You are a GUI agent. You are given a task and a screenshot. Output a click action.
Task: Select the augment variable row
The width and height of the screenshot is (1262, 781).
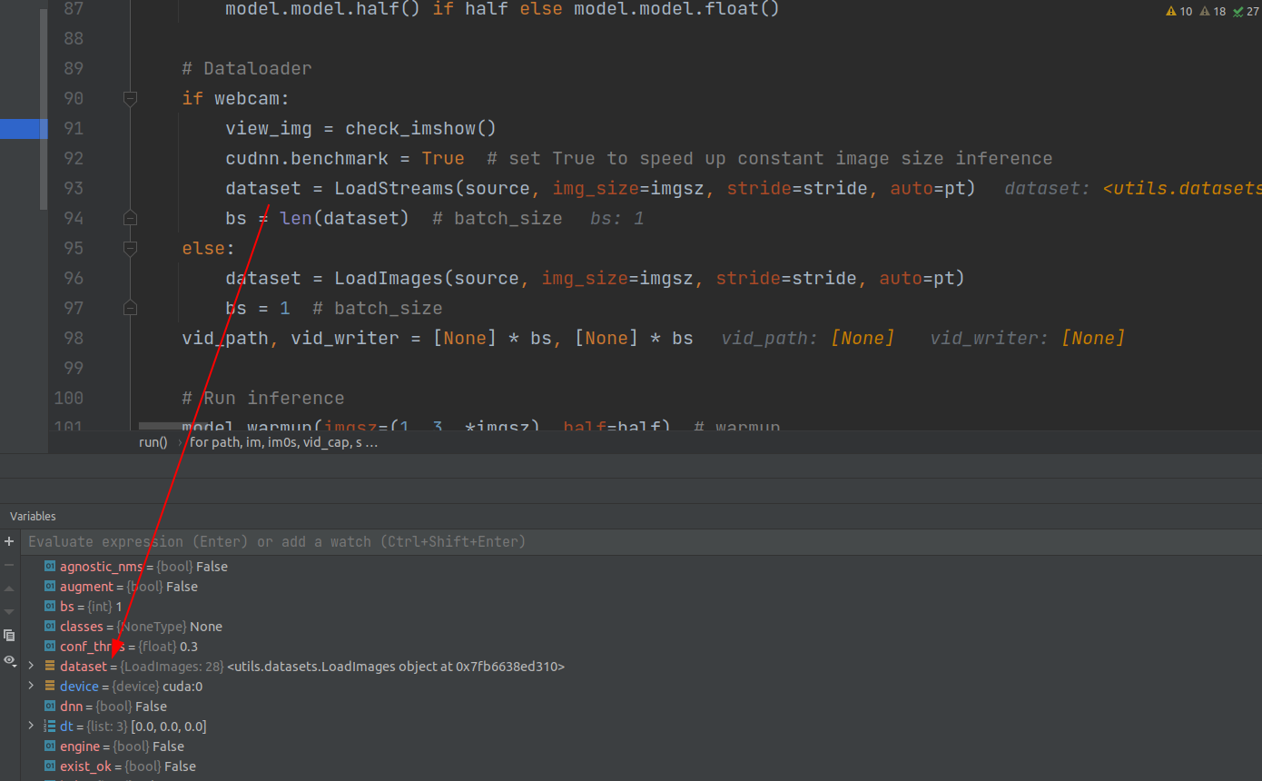pyautogui.click(x=640, y=587)
